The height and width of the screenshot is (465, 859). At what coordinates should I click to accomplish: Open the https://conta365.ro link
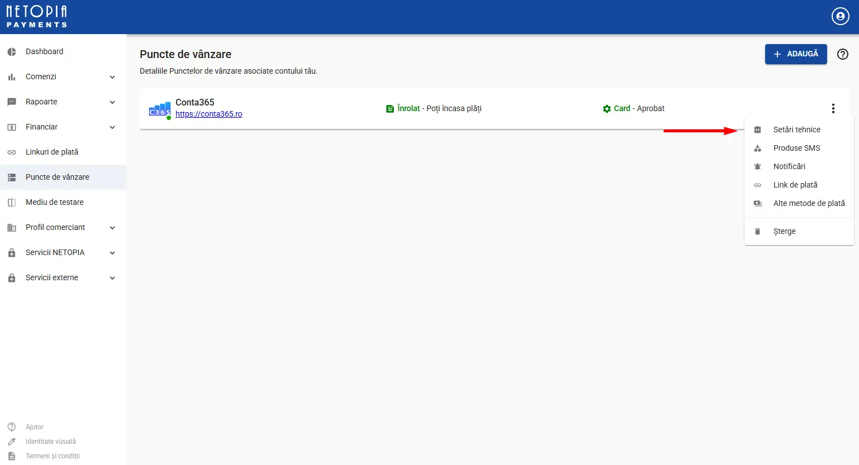(x=208, y=114)
